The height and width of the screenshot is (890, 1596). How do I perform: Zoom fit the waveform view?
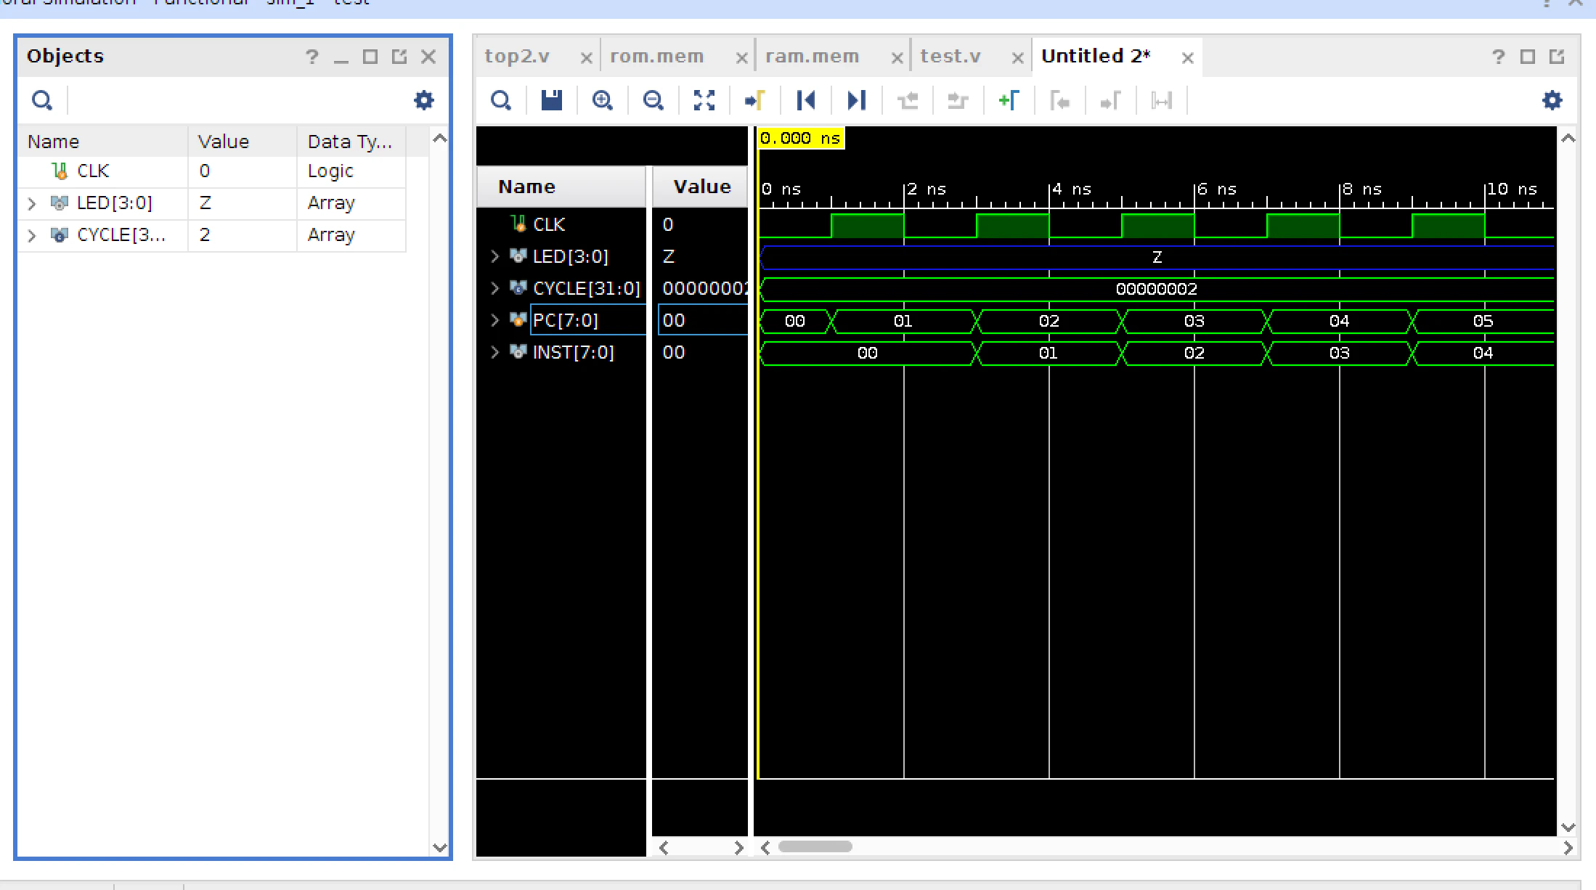click(x=704, y=100)
